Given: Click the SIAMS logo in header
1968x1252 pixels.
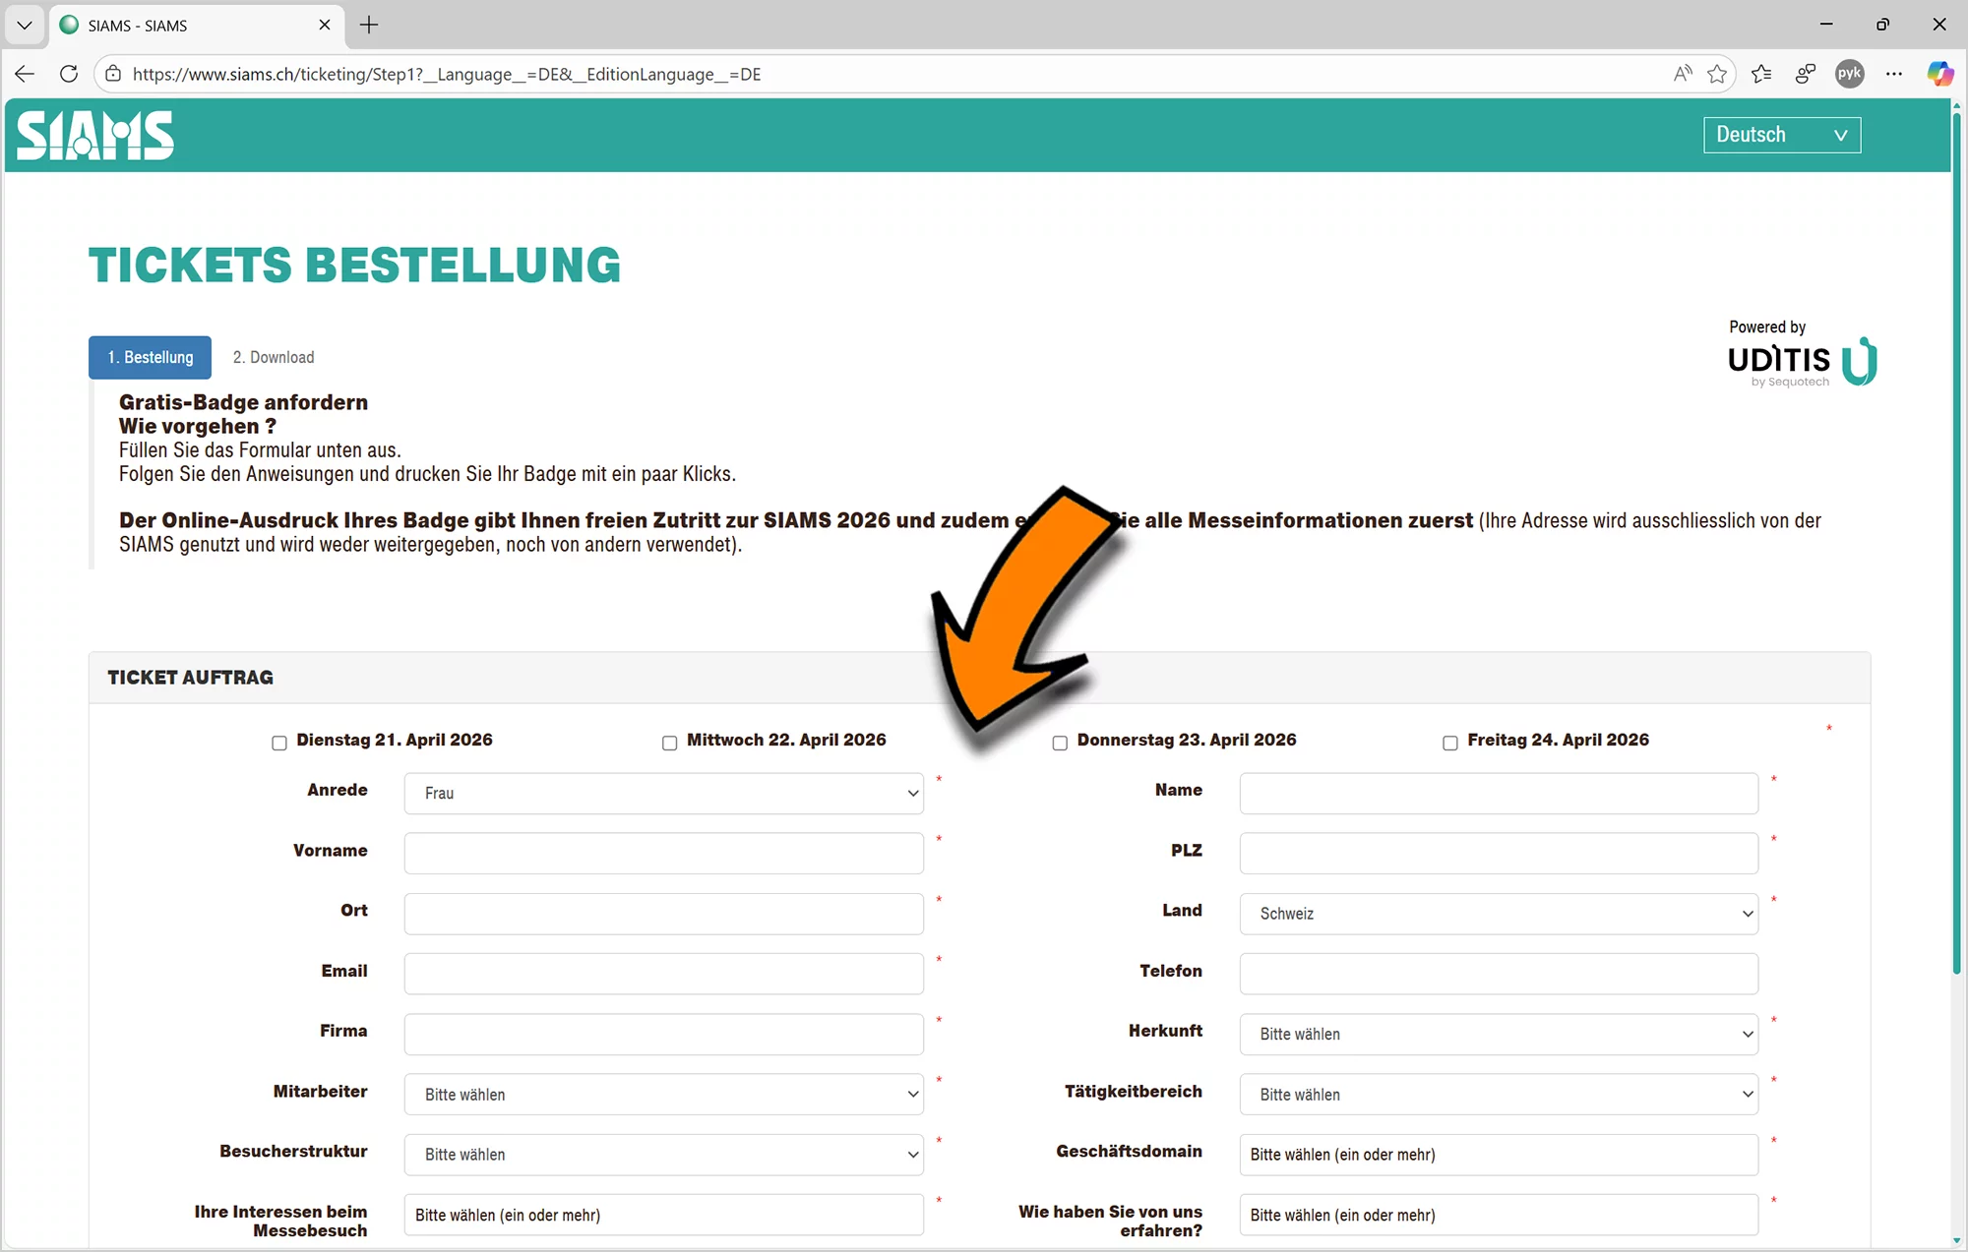Looking at the screenshot, I should pos(95,135).
